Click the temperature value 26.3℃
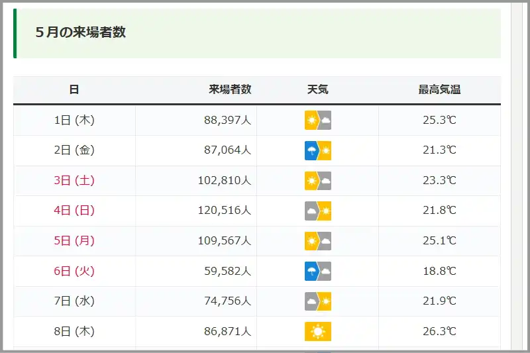Screen dimensions: 530x353 [439, 331]
